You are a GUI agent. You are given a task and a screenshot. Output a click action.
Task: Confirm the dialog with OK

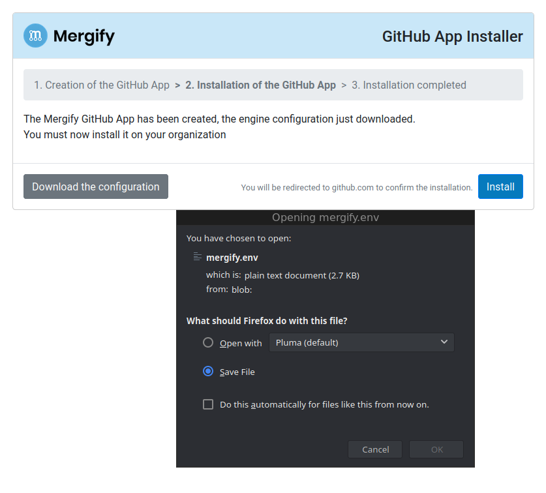click(436, 449)
